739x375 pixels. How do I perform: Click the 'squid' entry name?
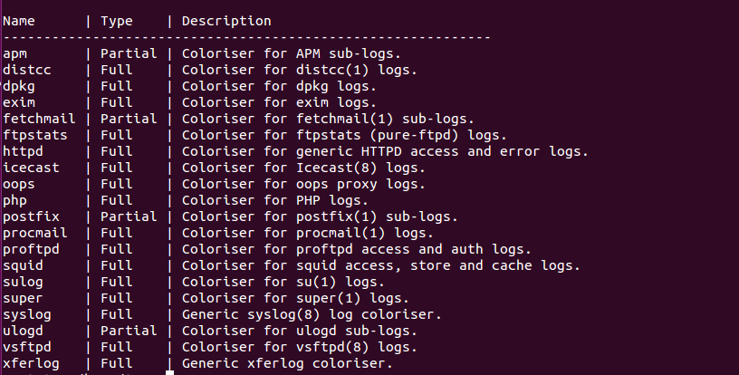click(x=24, y=265)
